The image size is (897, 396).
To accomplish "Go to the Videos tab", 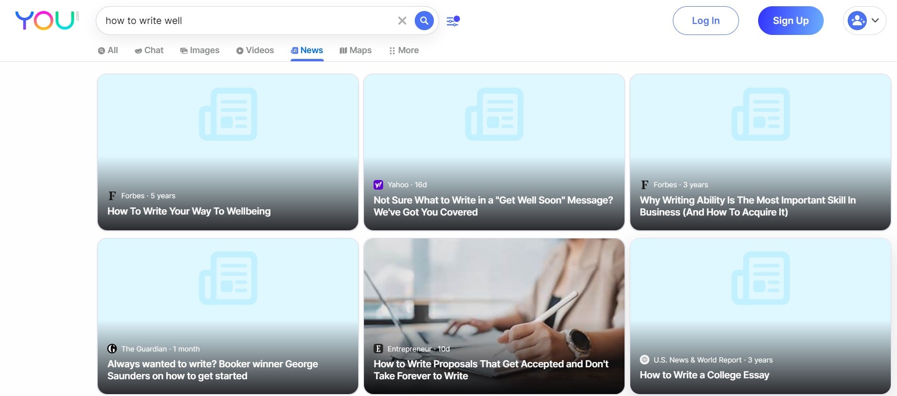I will (x=255, y=50).
